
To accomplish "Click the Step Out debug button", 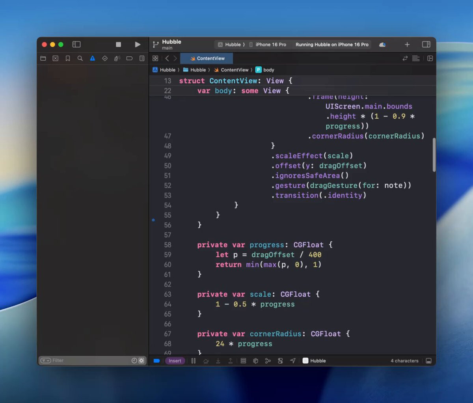I will point(231,361).
